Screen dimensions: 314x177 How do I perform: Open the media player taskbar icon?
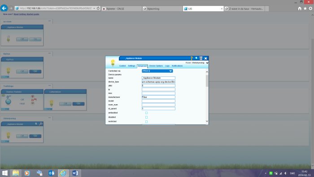point(27,173)
